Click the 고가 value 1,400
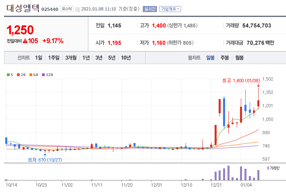This screenshot has height=195, width=286. (x=159, y=25)
